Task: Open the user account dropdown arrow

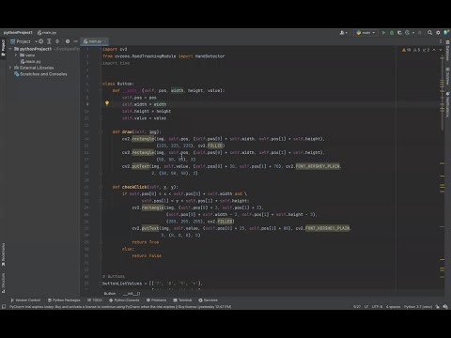Action: [x=347, y=33]
